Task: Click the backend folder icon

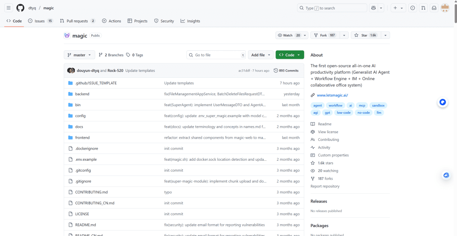Action: click(70, 94)
